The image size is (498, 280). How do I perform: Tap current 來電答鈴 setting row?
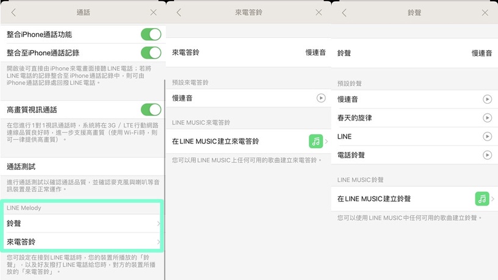[x=248, y=52]
